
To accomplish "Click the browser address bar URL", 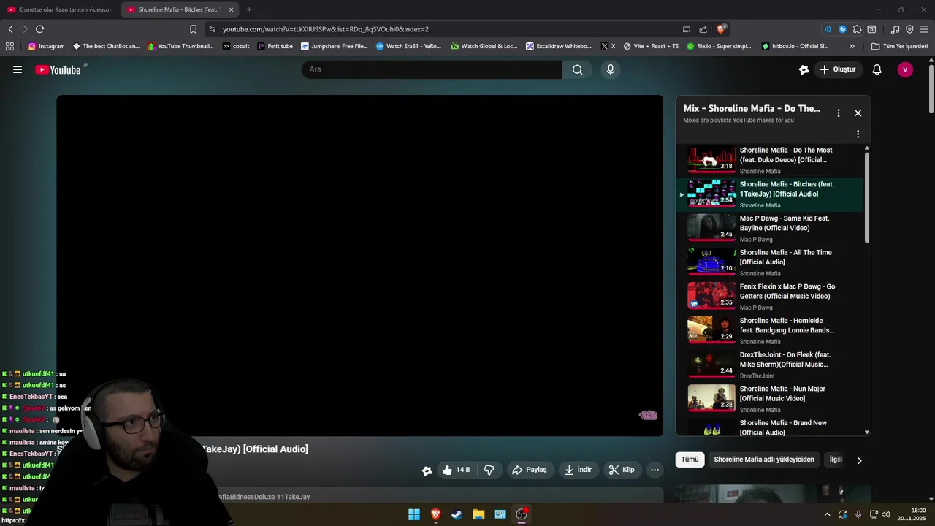I will tap(325, 29).
